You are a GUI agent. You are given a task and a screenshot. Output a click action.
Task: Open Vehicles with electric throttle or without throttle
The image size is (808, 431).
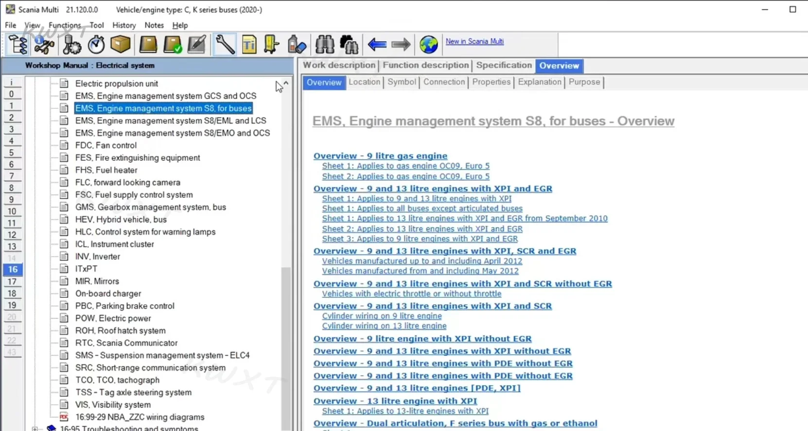click(x=411, y=294)
